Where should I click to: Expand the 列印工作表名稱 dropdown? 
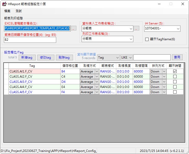click(131, 39)
